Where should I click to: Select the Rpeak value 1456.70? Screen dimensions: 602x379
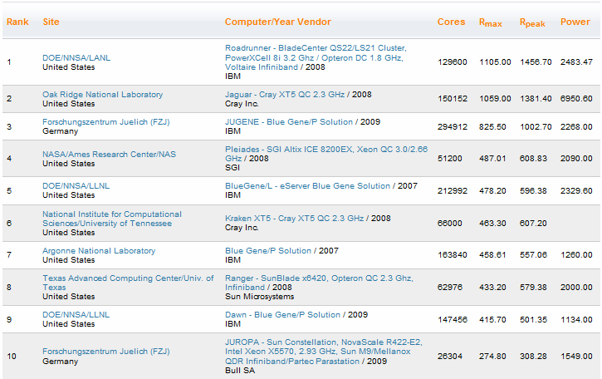pyautogui.click(x=536, y=62)
